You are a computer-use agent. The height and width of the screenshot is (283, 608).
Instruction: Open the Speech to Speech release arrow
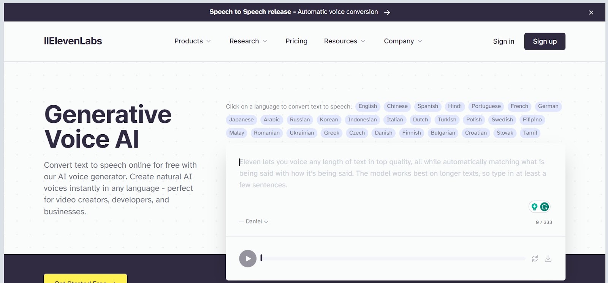387,13
